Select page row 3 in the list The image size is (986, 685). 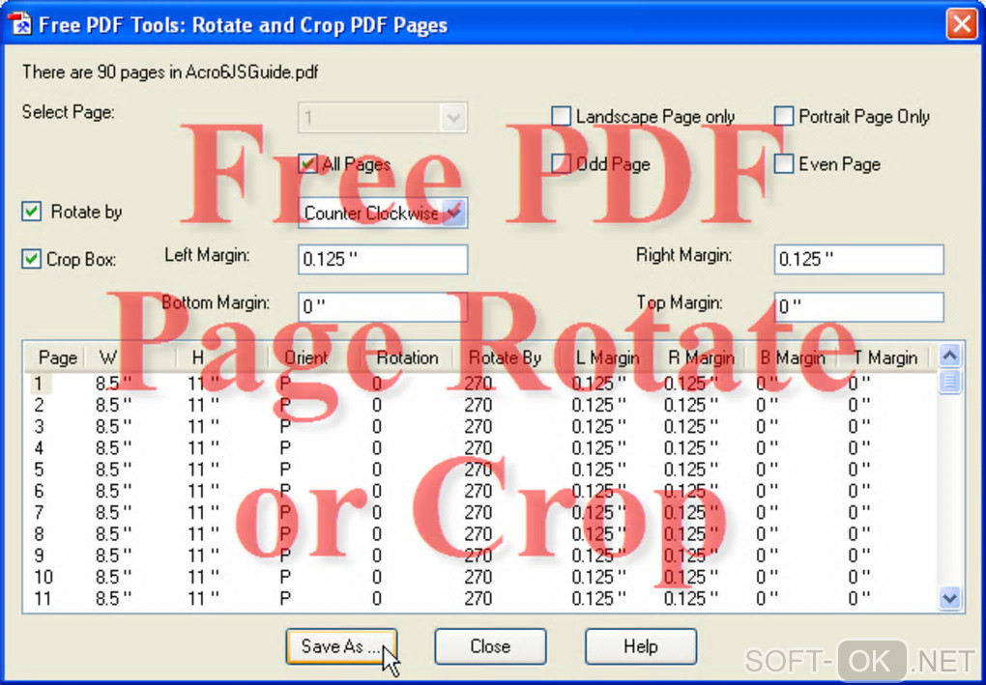coord(481,426)
